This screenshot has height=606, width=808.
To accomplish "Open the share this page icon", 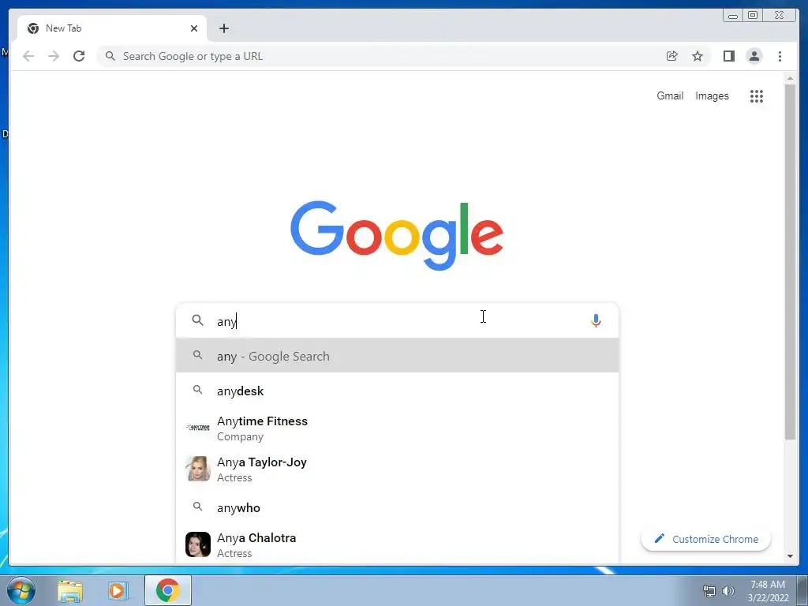I will tap(672, 56).
